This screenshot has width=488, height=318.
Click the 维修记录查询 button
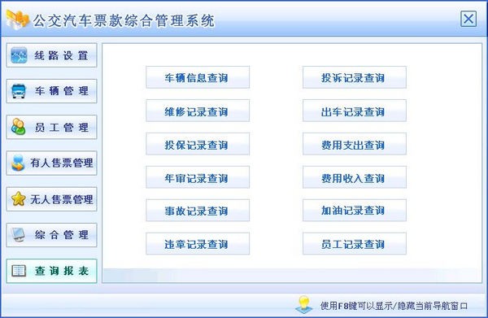point(198,111)
